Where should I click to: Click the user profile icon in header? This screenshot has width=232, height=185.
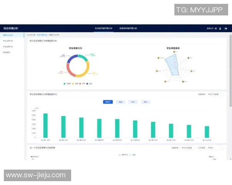pyautogui.click(x=220, y=28)
